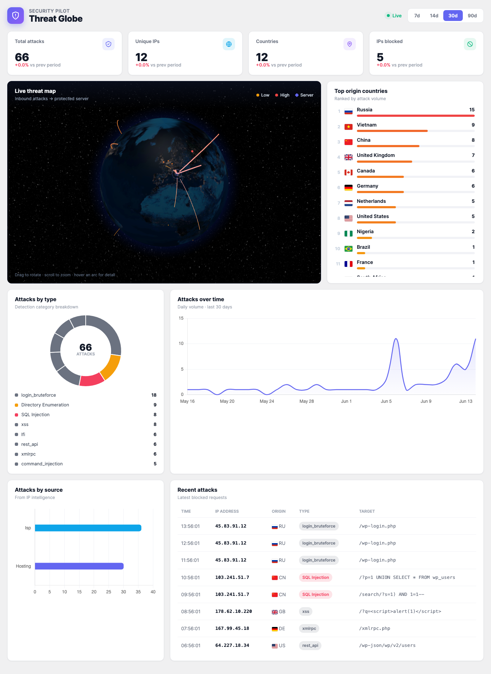Image resolution: width=491 pixels, height=674 pixels.
Task: Click the United States flag in top countries
Action: (349, 218)
